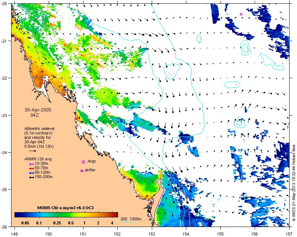Click the magenta 10-30m ANMN arrow
Viewport: 297px width, 237px height.
[x=32, y=164]
